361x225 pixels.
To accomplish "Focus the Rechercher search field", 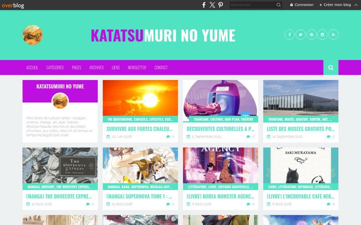I will click(x=253, y=5).
